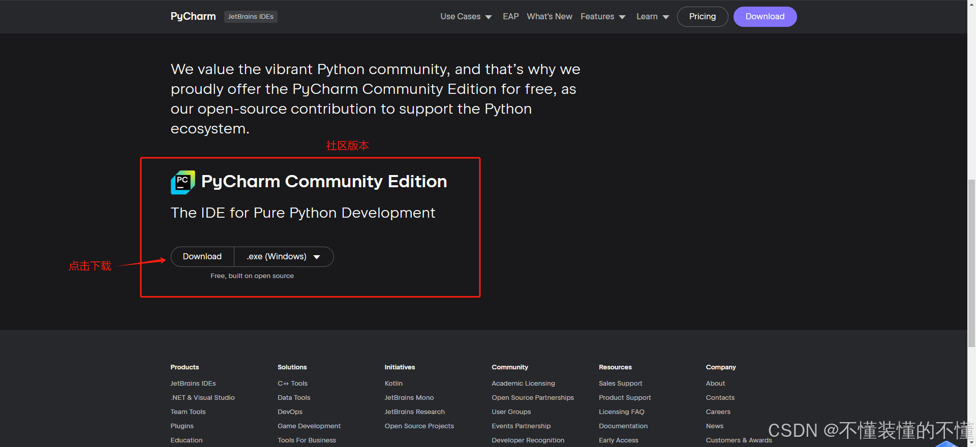Open News footer link

(x=715, y=426)
